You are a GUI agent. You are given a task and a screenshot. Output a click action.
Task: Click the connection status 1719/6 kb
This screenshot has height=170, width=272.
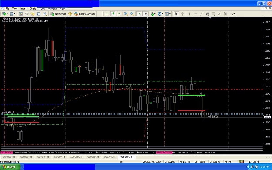tap(254, 162)
